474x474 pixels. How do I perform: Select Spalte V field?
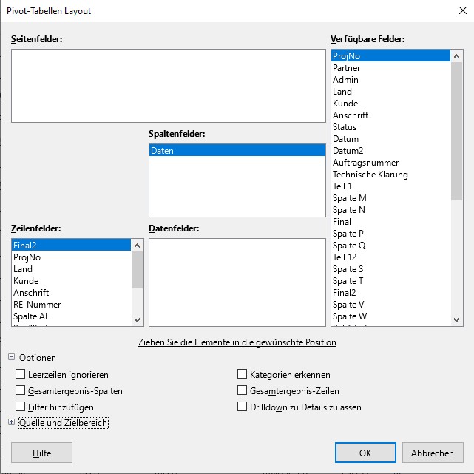[390, 304]
